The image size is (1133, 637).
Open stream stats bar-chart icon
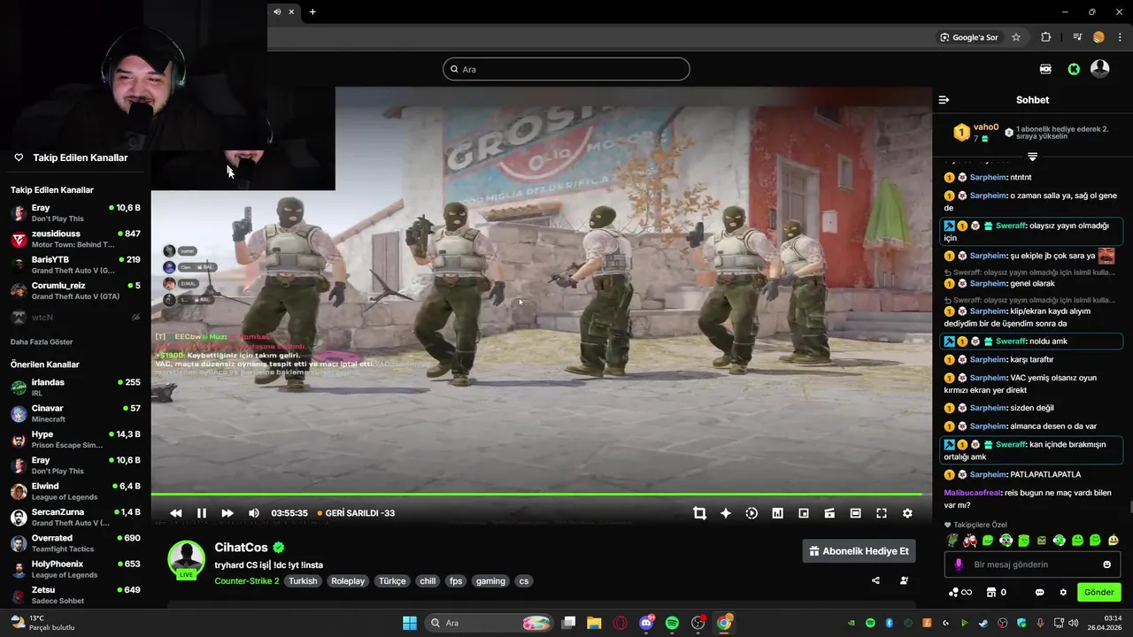(777, 513)
